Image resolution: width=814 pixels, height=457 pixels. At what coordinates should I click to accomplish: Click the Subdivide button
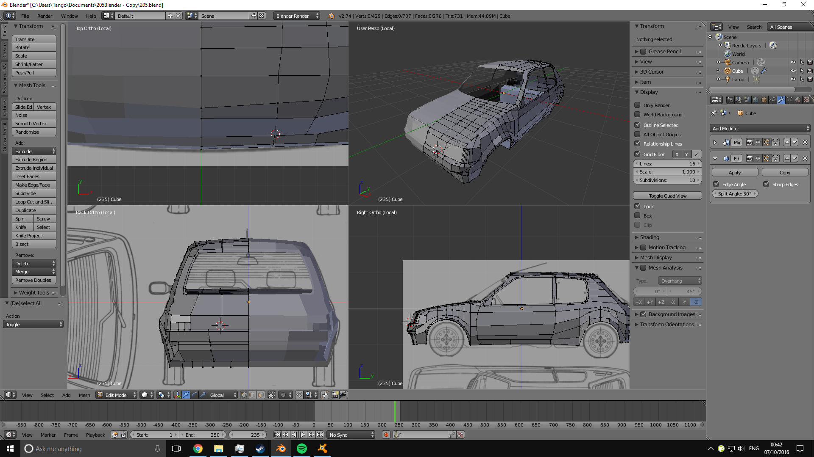pyautogui.click(x=34, y=193)
